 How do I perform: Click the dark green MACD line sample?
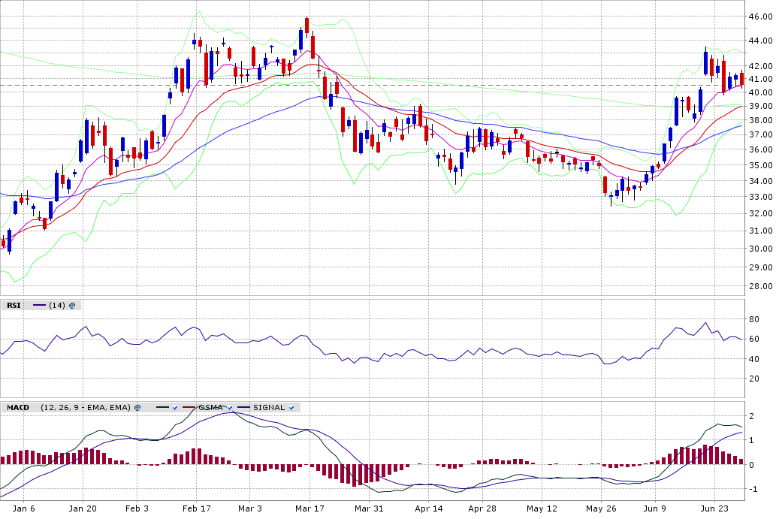click(162, 408)
